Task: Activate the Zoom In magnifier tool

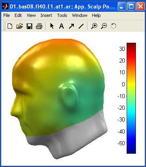Action: (x=94, y=26)
